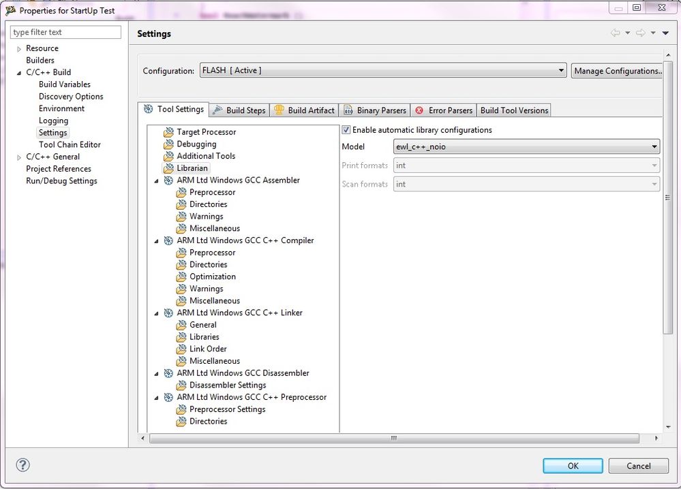Open the Binary Parsers tab
Screen dimensions: 681x489
375,110
